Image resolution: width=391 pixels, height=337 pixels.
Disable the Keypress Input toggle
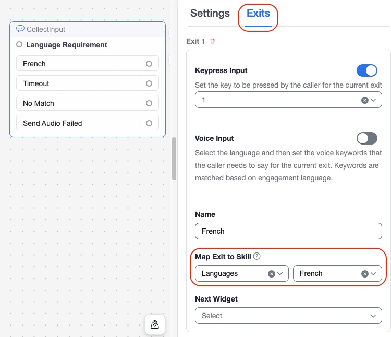tap(366, 70)
